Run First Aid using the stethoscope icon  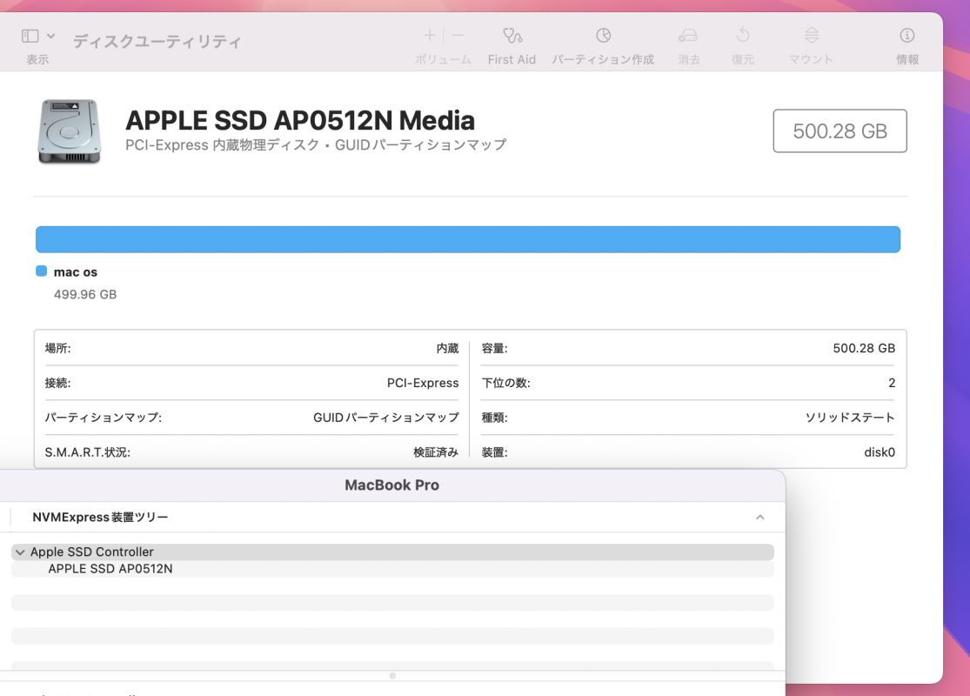pos(512,36)
